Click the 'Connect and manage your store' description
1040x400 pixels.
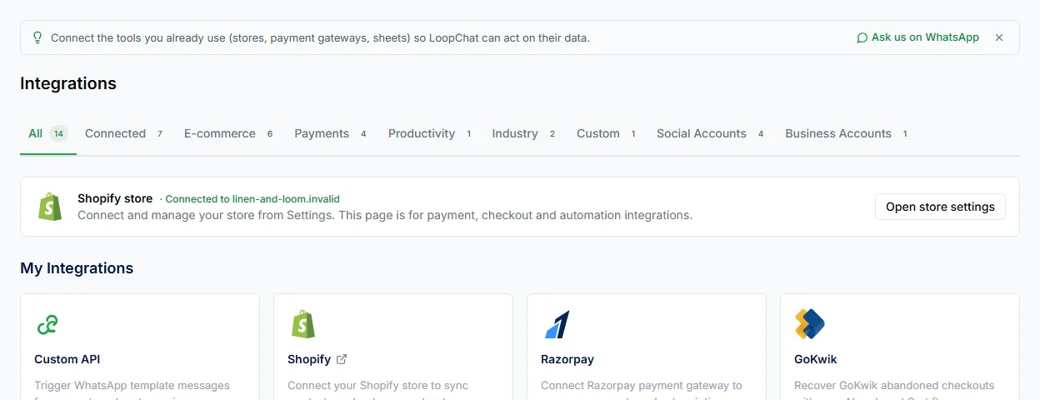point(385,215)
